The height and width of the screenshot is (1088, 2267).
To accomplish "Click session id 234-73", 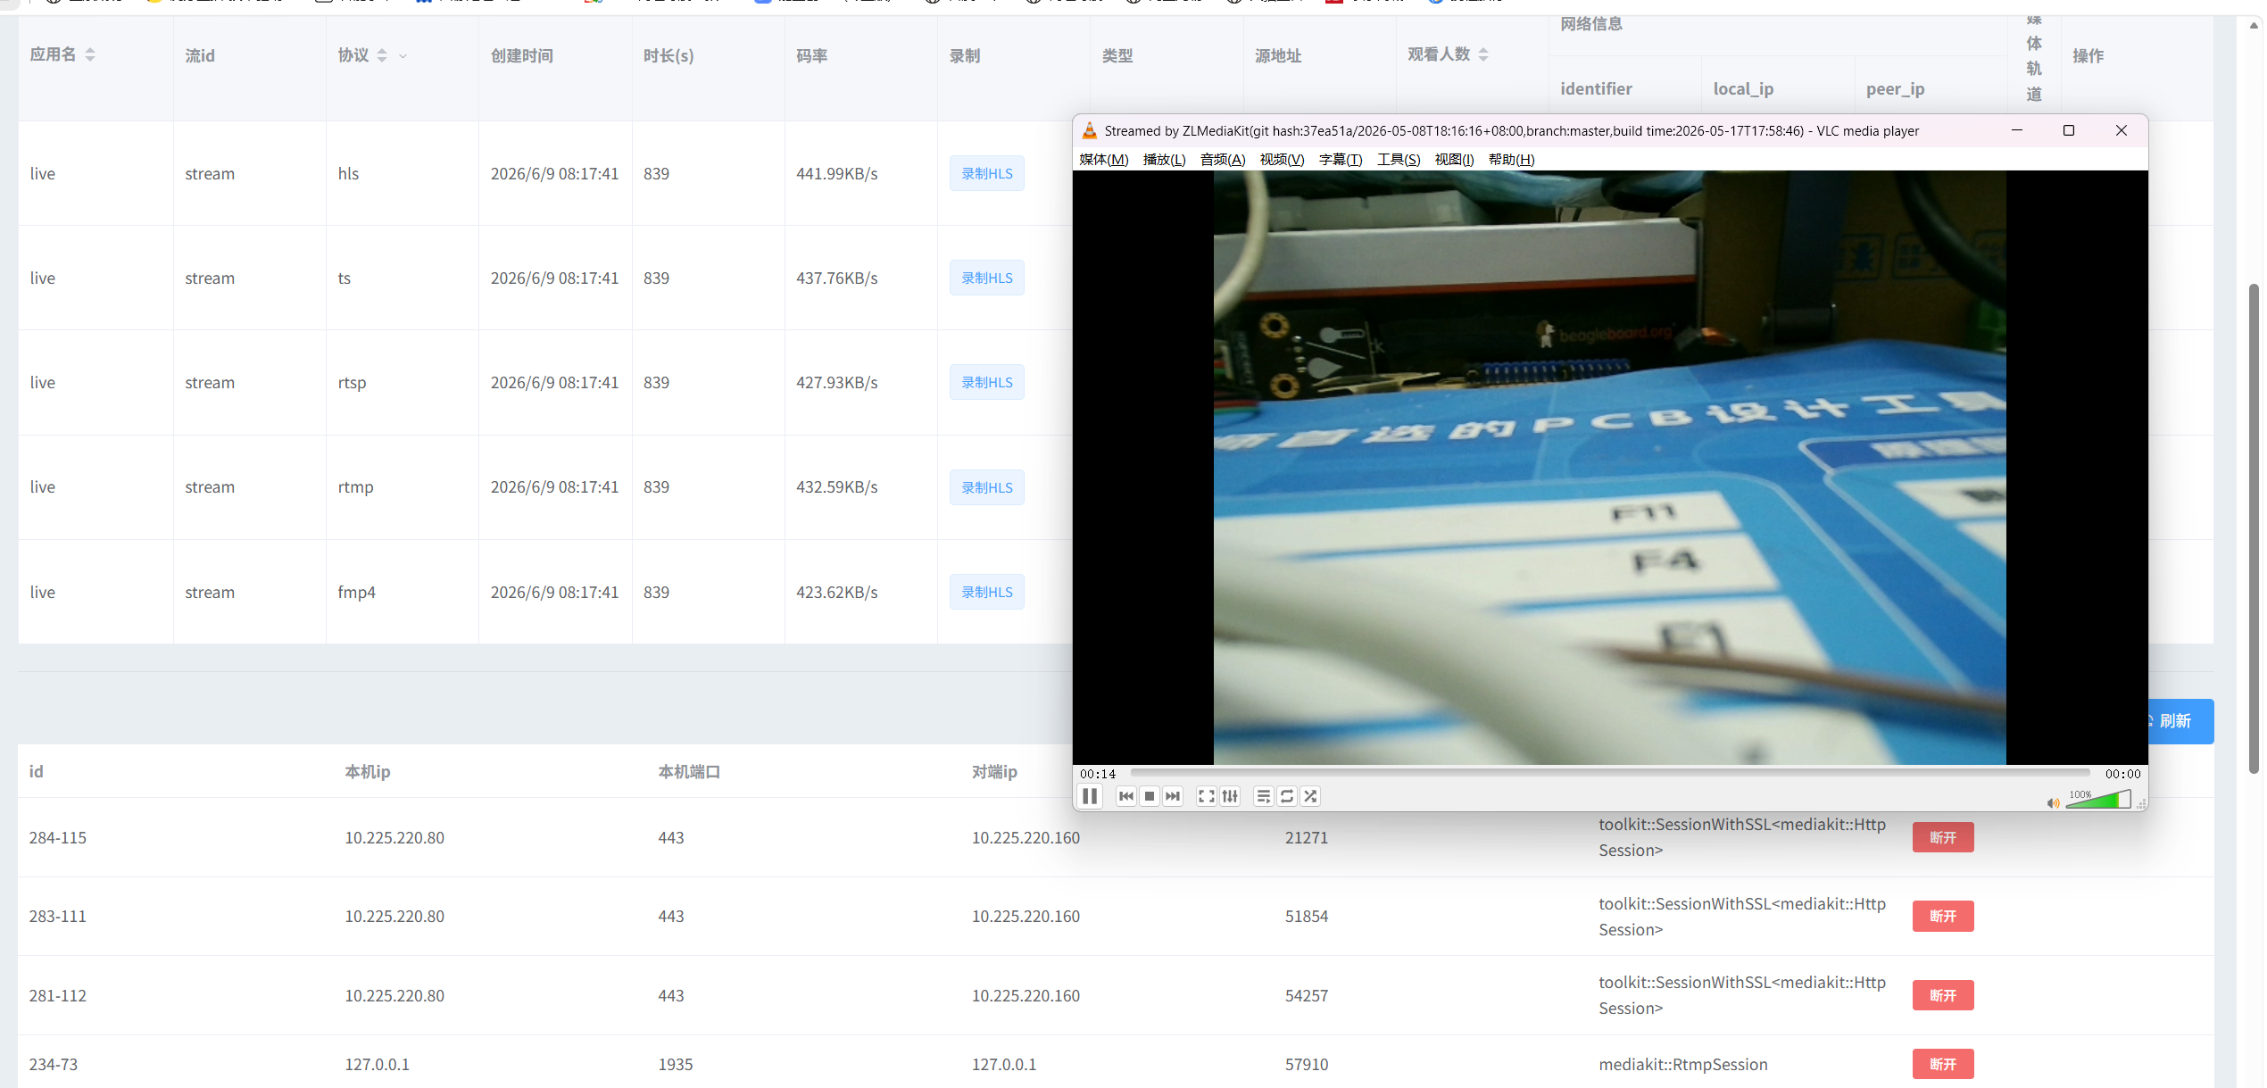I will [54, 1064].
